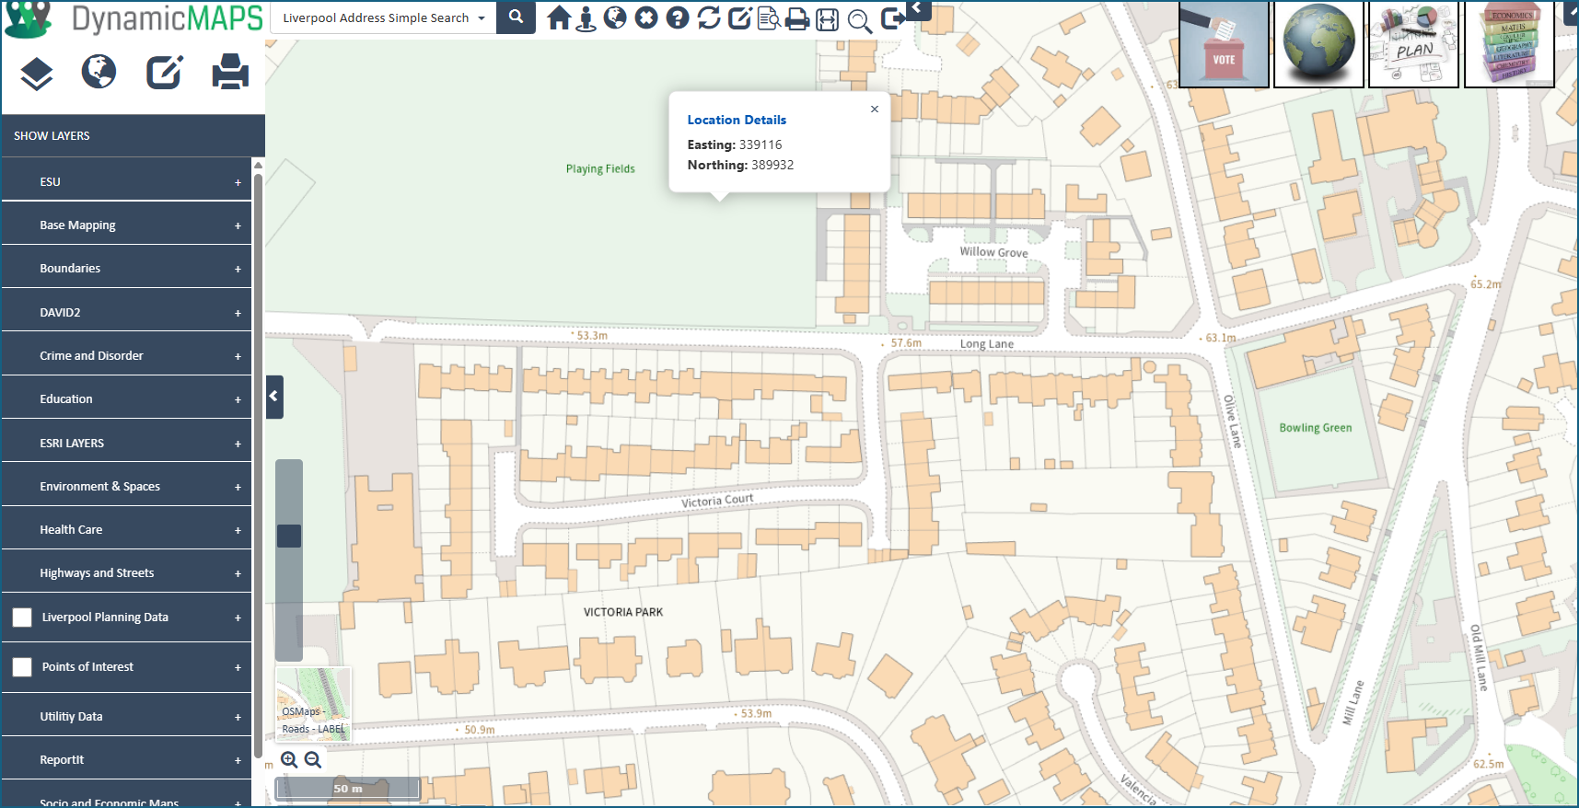Viewport: 1579px width, 808px height.
Task: Toggle Liverpool Planning Data checkbox
Action: [x=22, y=618]
